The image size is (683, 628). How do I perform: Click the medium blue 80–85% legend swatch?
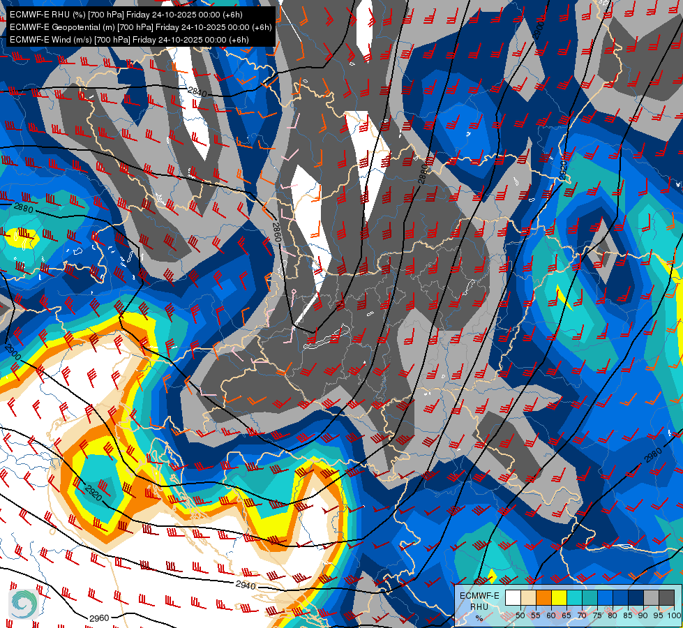click(620, 597)
